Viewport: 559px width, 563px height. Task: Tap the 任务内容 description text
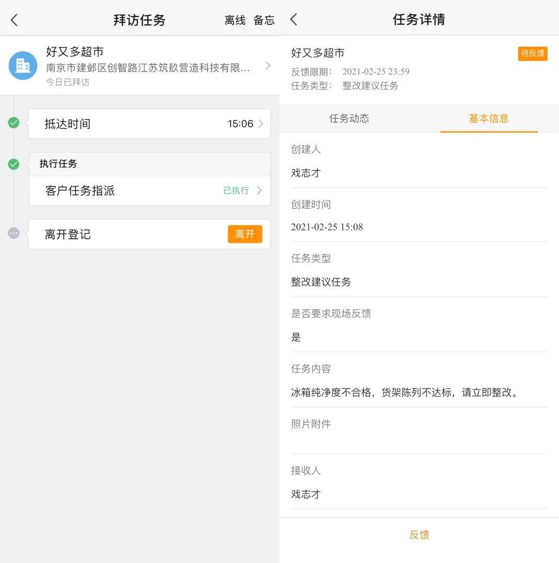click(x=404, y=393)
